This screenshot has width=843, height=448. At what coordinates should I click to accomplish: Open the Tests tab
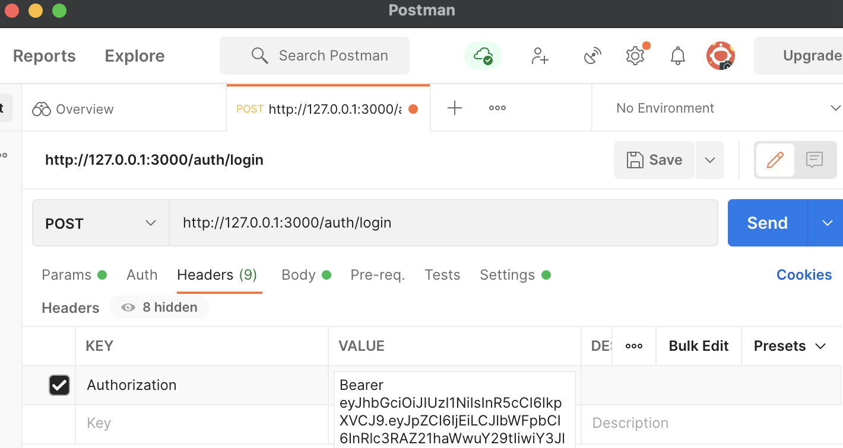tap(442, 275)
